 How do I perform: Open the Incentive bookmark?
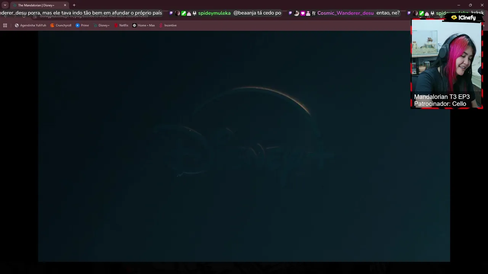pos(167,25)
